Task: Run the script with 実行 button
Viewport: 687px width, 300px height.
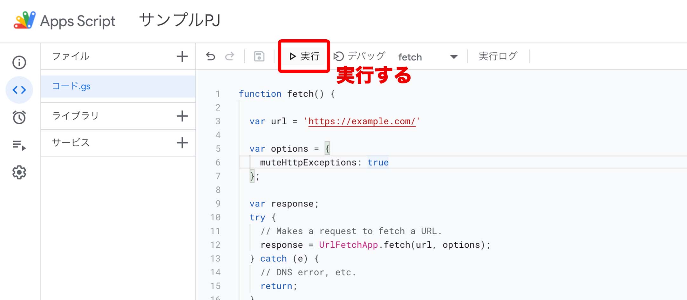Action: point(304,56)
